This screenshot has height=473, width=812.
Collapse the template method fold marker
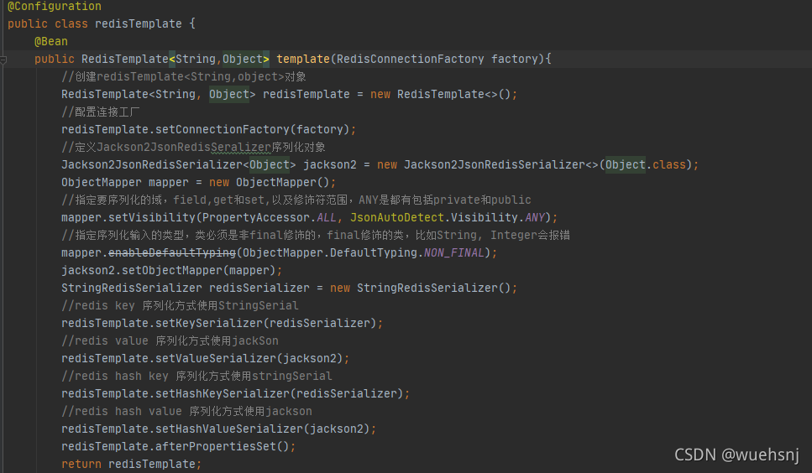[3, 60]
